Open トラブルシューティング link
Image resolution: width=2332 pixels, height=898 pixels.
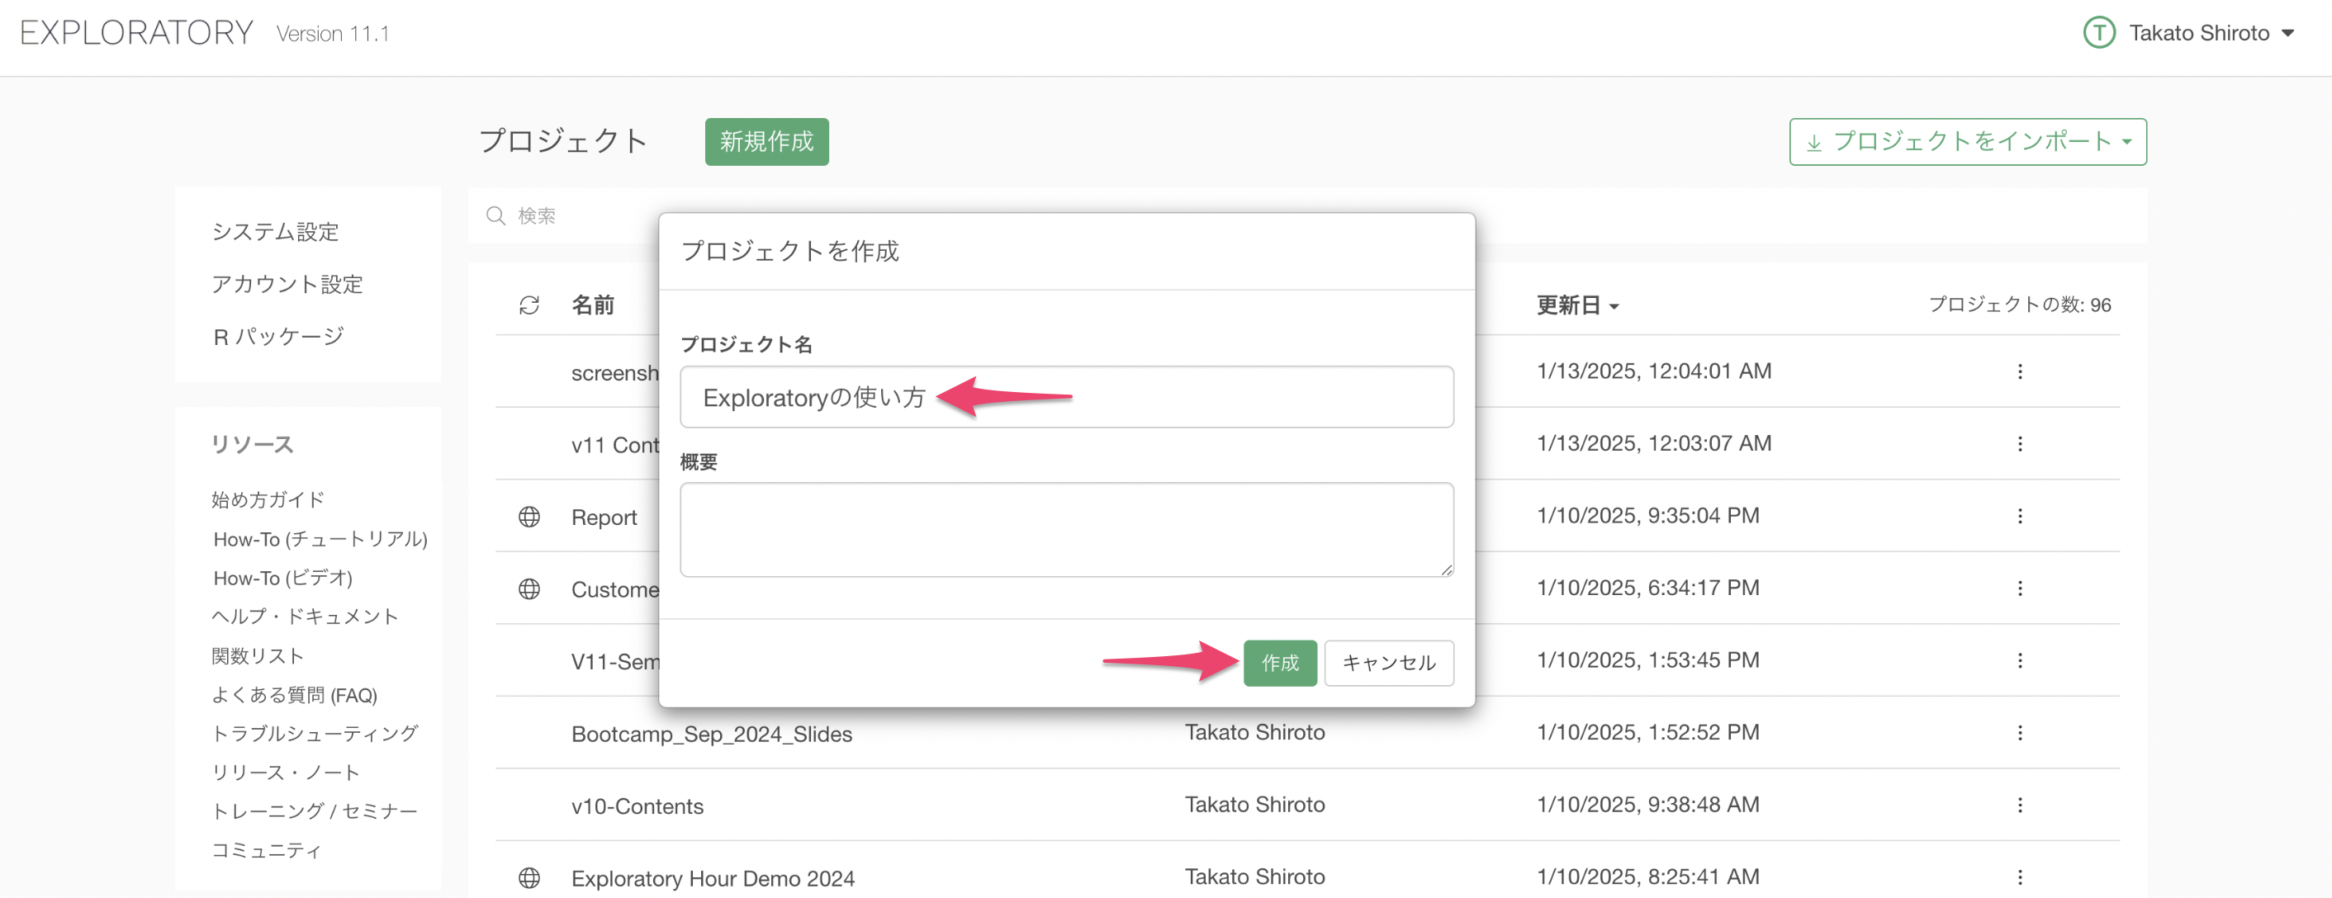(315, 733)
